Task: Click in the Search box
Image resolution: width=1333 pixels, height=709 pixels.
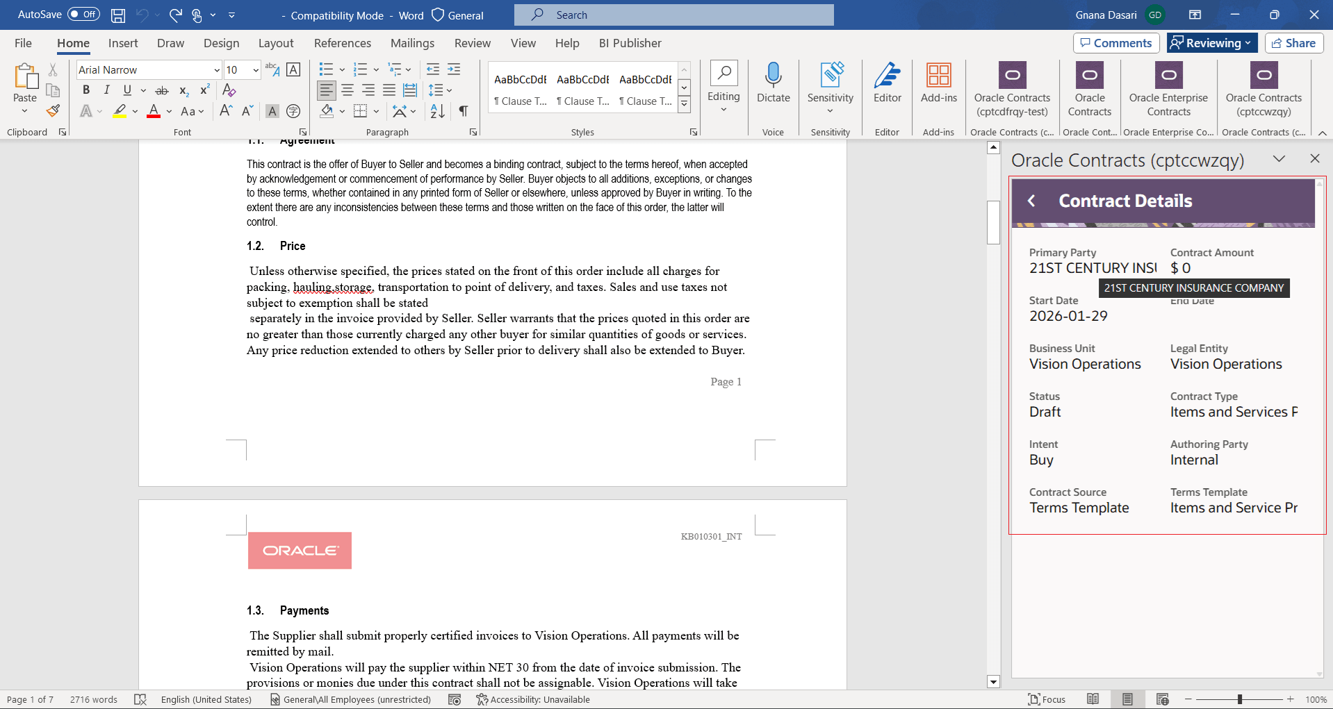Action: tap(674, 15)
